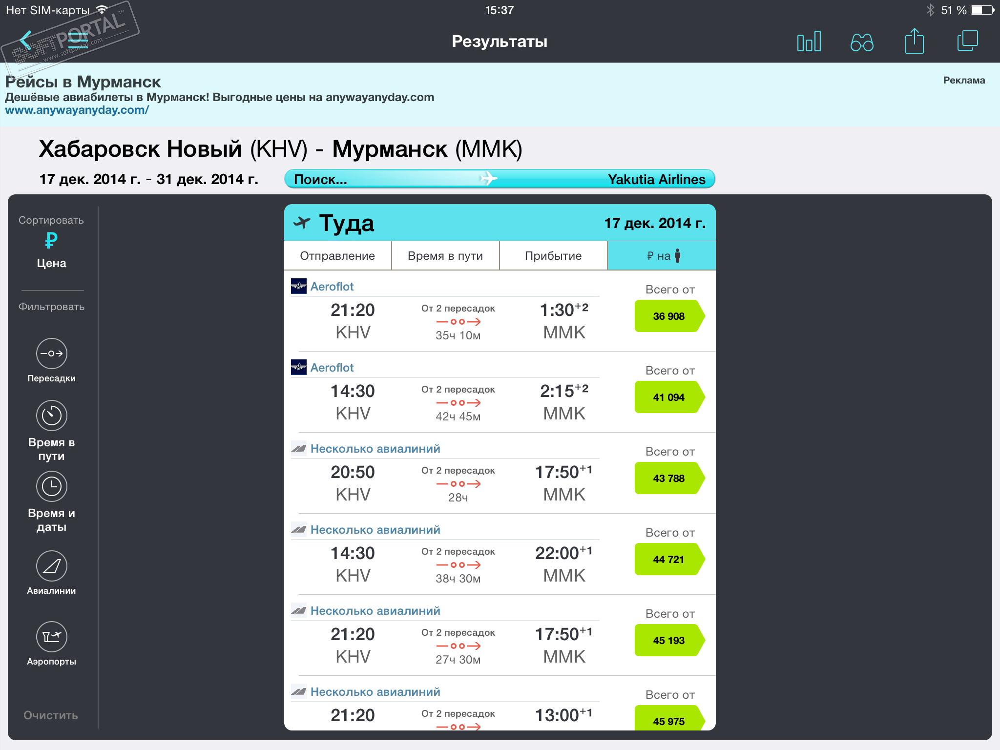Sort by Прибытие column tab
This screenshot has height=750, width=1000.
[x=553, y=256]
